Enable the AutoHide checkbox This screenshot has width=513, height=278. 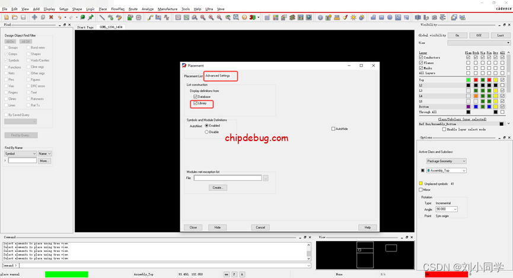pos(333,129)
